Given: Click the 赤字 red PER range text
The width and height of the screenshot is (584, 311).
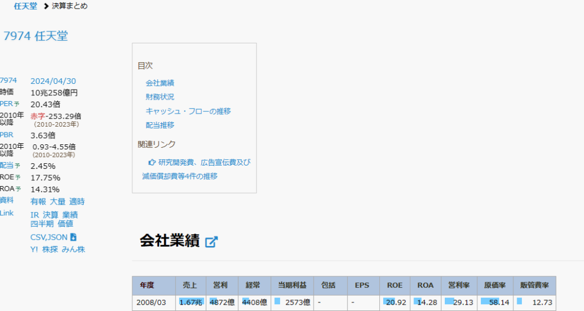Looking at the screenshot, I should click(38, 116).
